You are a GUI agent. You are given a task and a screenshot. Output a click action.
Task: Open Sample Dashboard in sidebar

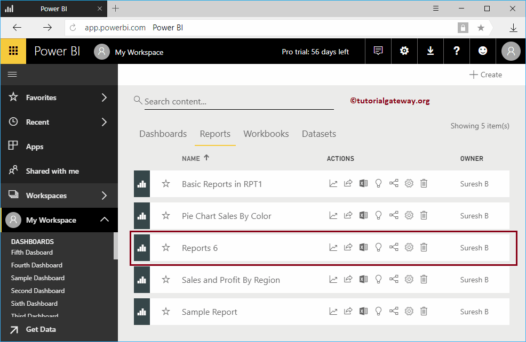pos(37,278)
